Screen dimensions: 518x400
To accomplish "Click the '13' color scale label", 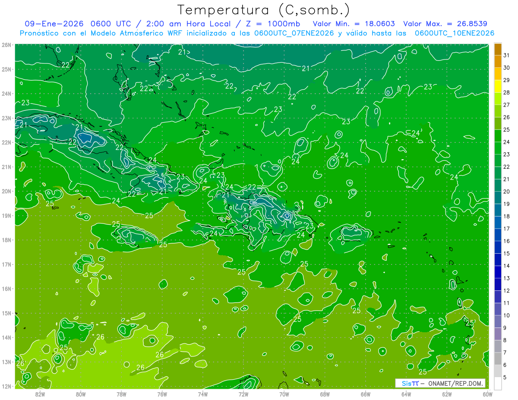I will pos(506,278).
